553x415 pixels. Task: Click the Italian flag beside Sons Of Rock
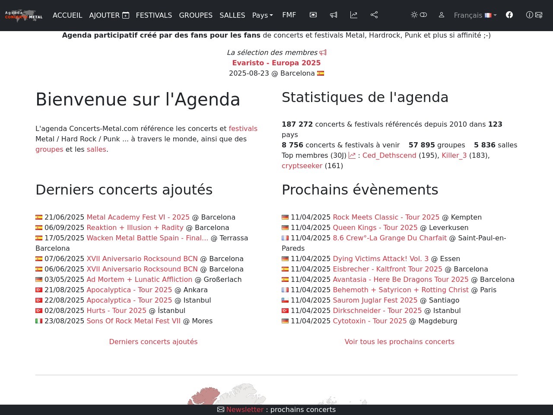coord(39,321)
